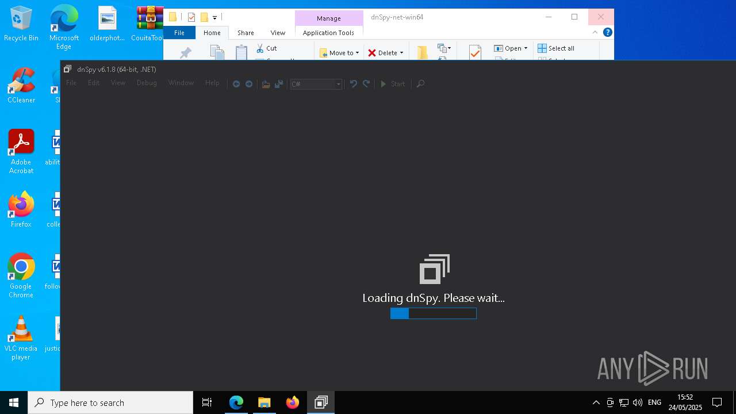Screen dimensions: 736x414
Task: Switch to Home tab in File Explorer
Action: pyautogui.click(x=212, y=33)
